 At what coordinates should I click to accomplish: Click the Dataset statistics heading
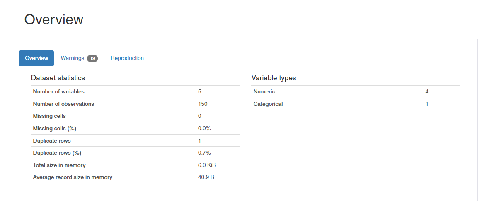[x=58, y=78]
